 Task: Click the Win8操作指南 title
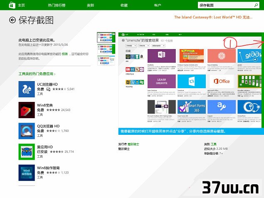click(48, 168)
